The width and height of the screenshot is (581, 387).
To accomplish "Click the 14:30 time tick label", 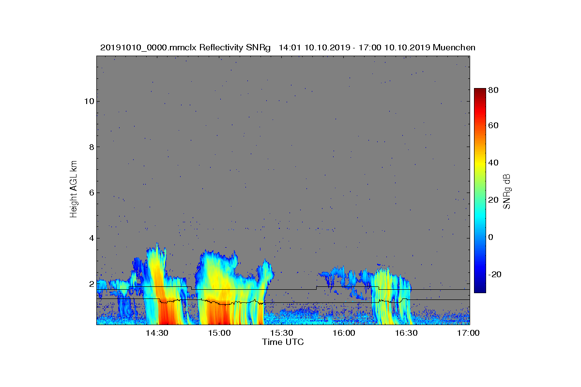I will 157,333.
